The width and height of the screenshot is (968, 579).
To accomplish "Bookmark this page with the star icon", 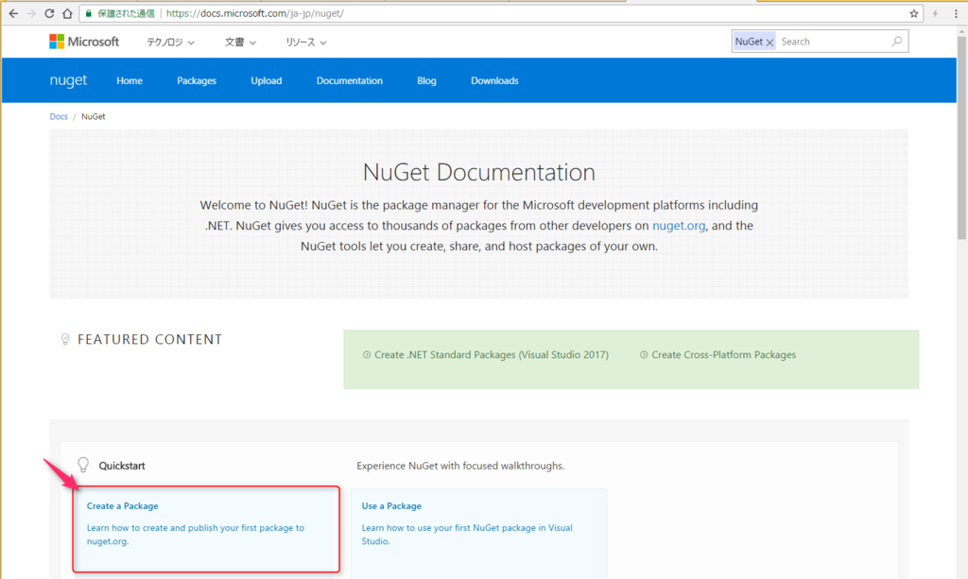I will pyautogui.click(x=914, y=13).
